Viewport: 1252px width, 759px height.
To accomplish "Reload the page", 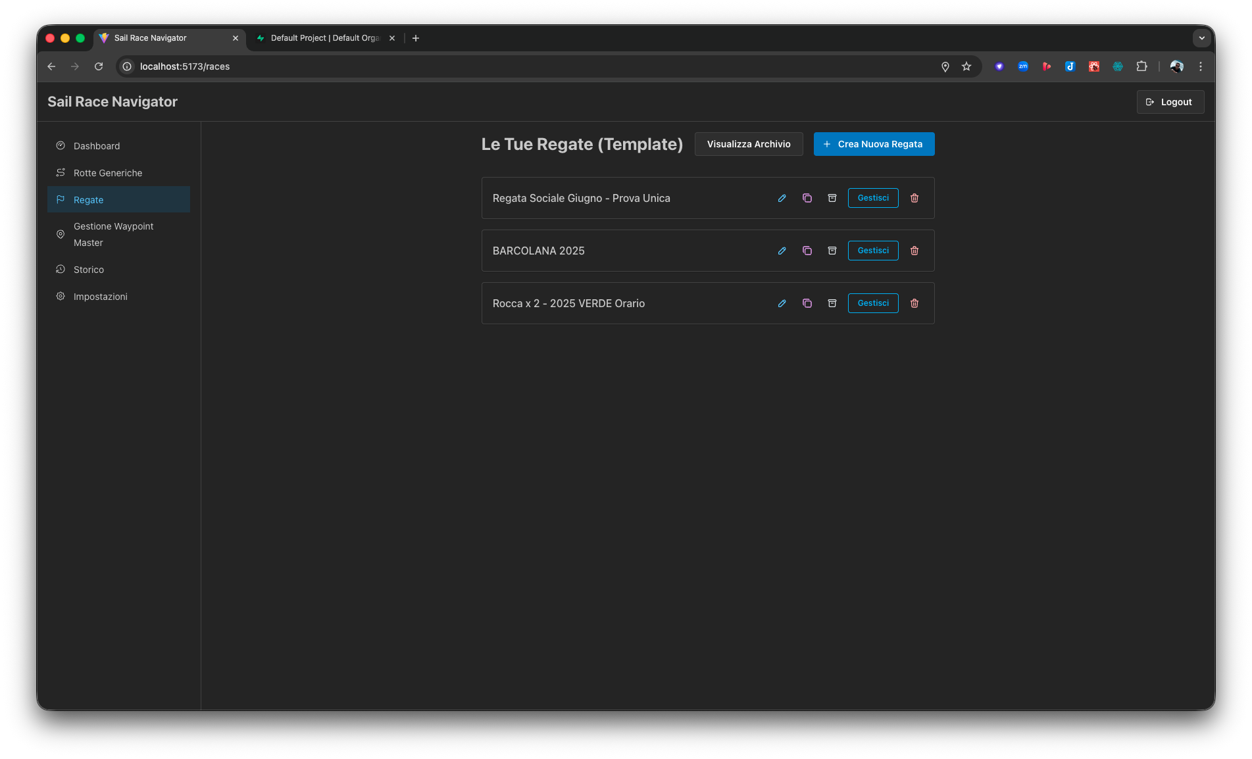I will (99, 66).
